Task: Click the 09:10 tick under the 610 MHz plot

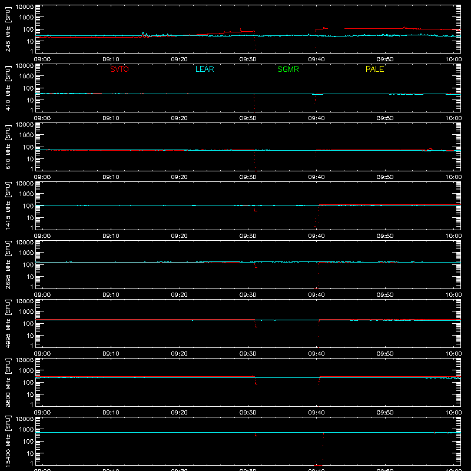Action: 111,177
